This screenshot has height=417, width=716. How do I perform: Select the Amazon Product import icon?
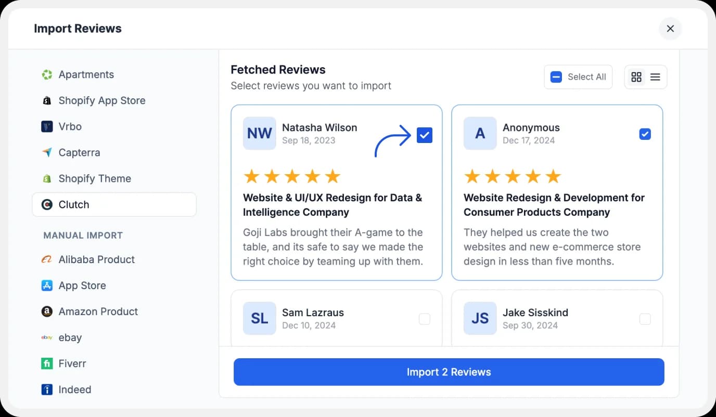[x=47, y=311]
